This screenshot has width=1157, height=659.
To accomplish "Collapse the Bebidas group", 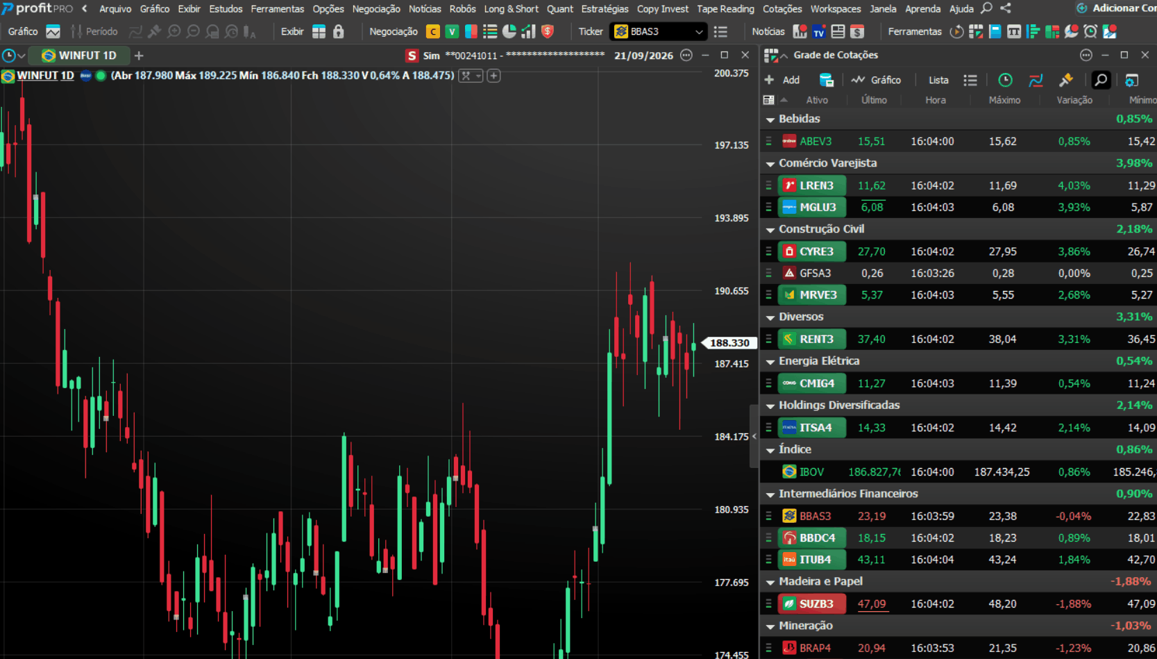I will [770, 119].
